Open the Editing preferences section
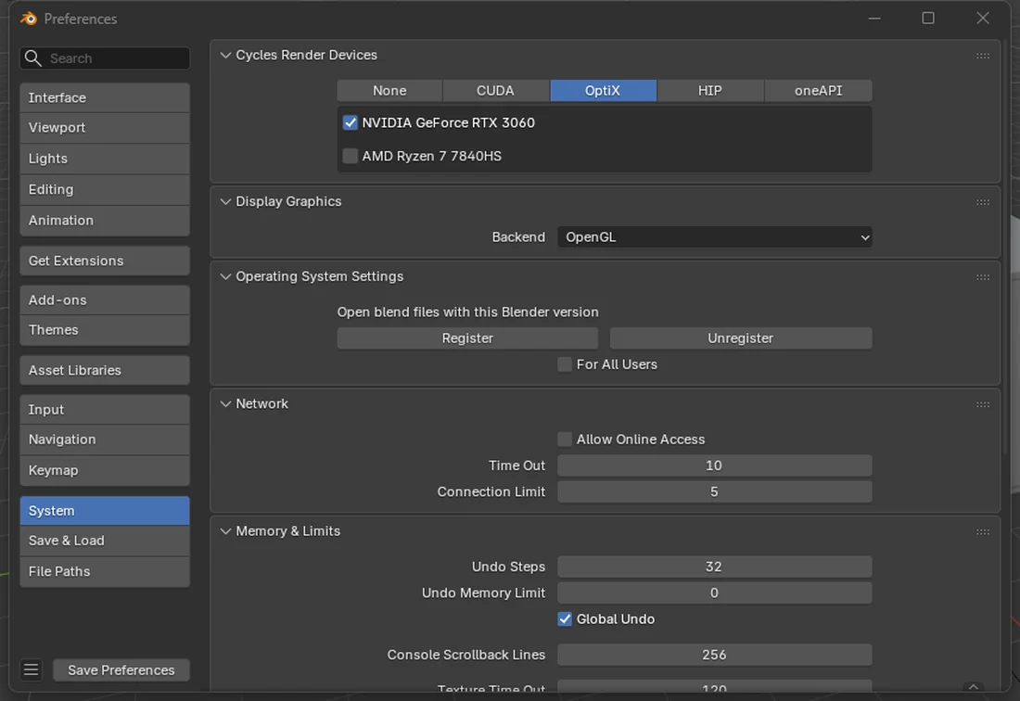The image size is (1020, 701). coord(105,189)
